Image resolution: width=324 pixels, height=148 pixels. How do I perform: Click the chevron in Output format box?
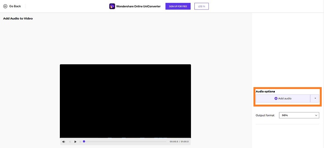pos(316,115)
